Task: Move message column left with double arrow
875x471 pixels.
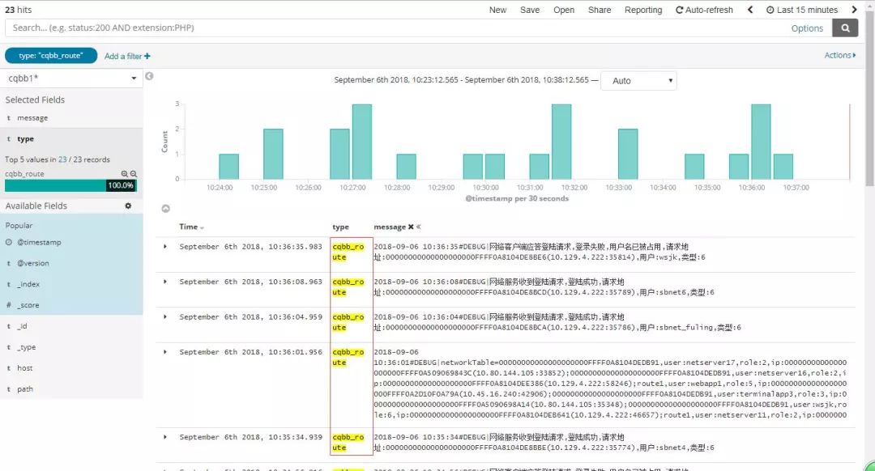Action: click(x=419, y=227)
